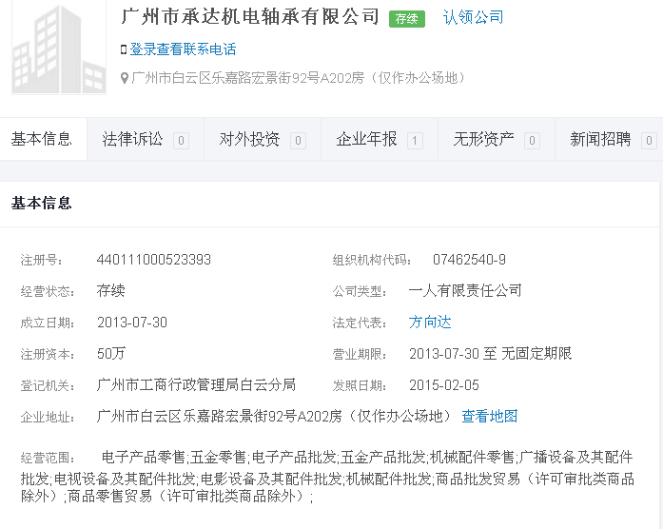Click the company name 广州市承达机电轴承有限公司 heading
Image resolution: width=663 pixels, height=529 pixels.
[251, 17]
